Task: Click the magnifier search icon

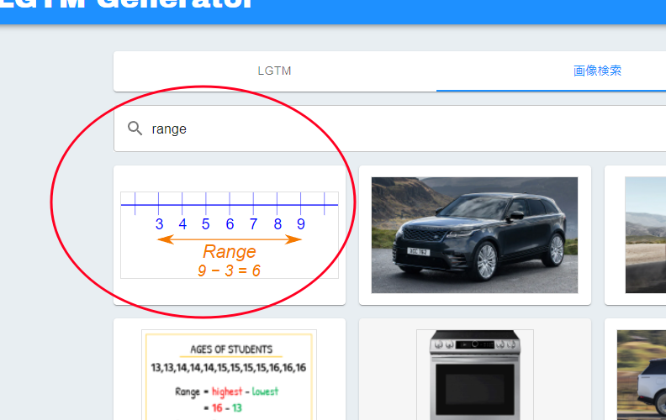Action: point(135,129)
